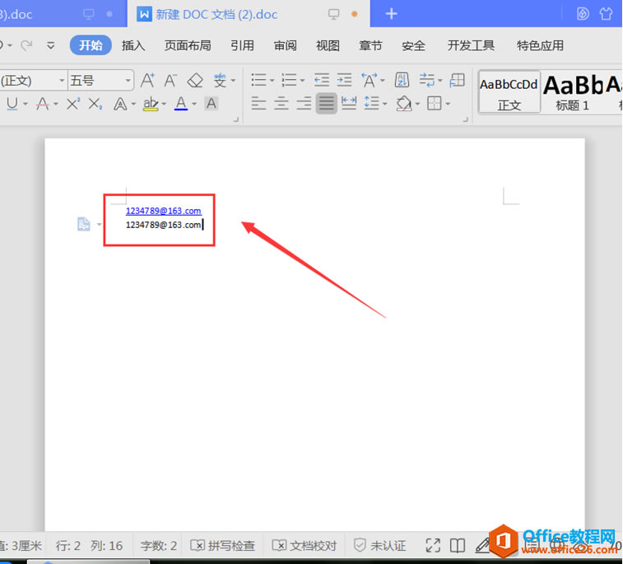Set paragraph alignment to left
The height and width of the screenshot is (564, 623).
pyautogui.click(x=258, y=104)
